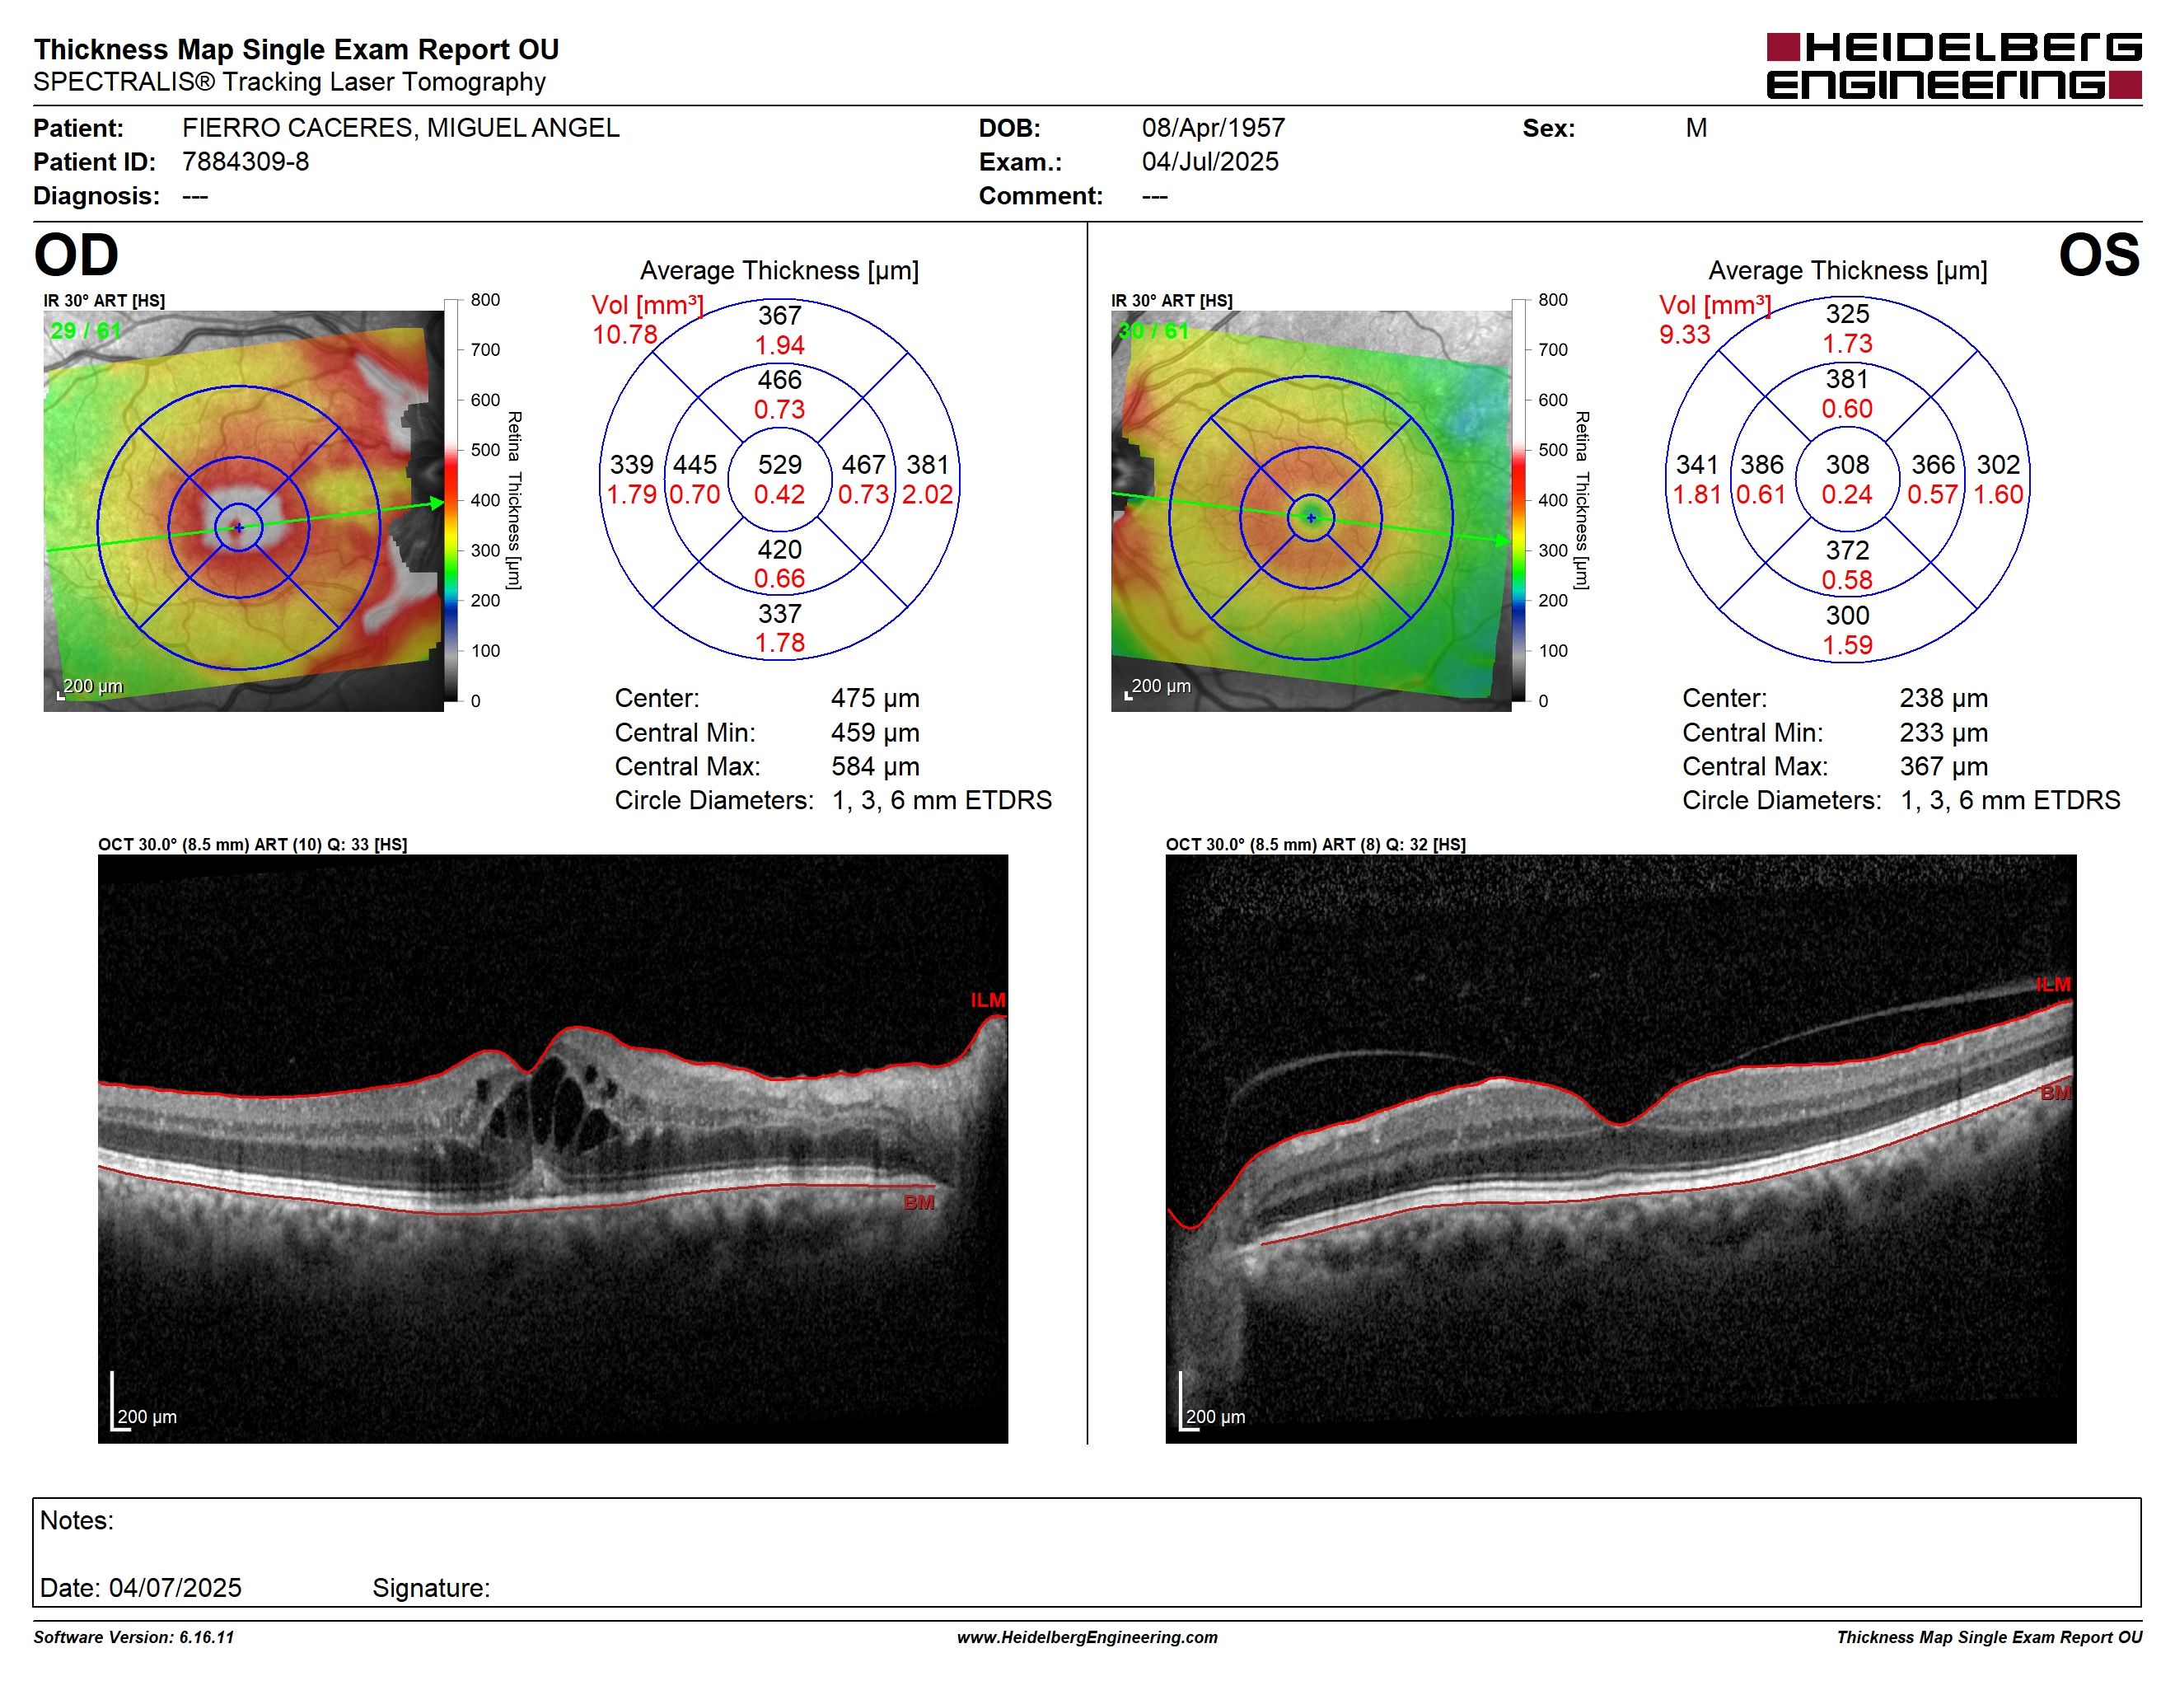Click the red ILM label on OS scan
Viewport: 2175px width, 1681px height.
pyautogui.click(x=2052, y=985)
